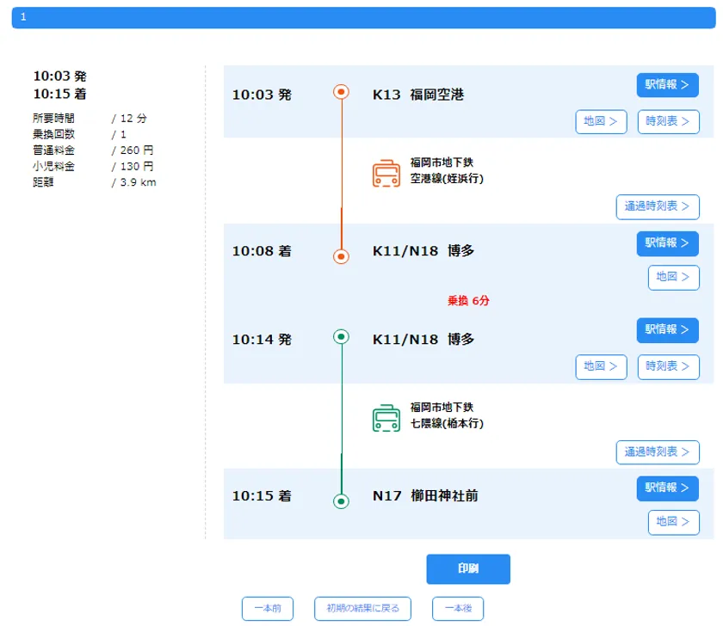Select the 一本前 earlier train button
Screen dimensions: 723x626
pyautogui.click(x=268, y=609)
